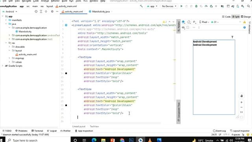Click the Orientation for Preview icon

pos(189,22)
